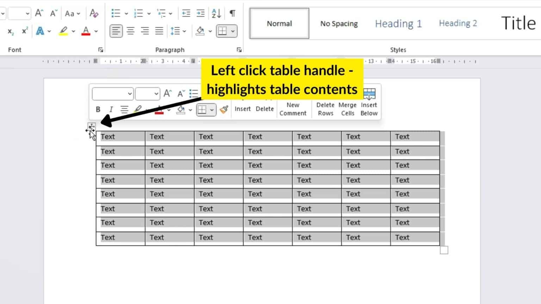Select the Heading 1 style

pos(398,23)
